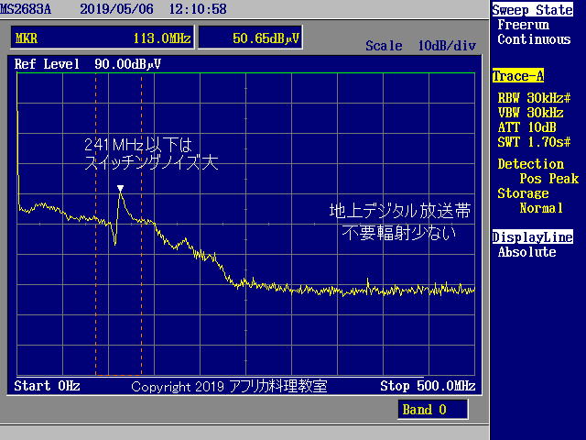Click the Absolute display line value
Image resolution: width=586 pixels, height=440 pixels.
[527, 252]
